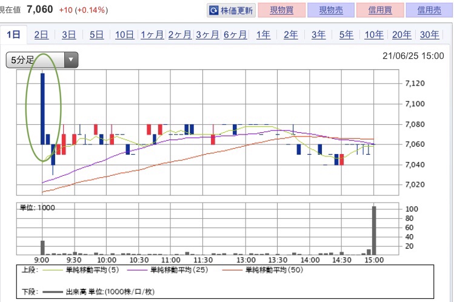Switch to the 2日 chart period
454x302 pixels.
pyautogui.click(x=41, y=35)
